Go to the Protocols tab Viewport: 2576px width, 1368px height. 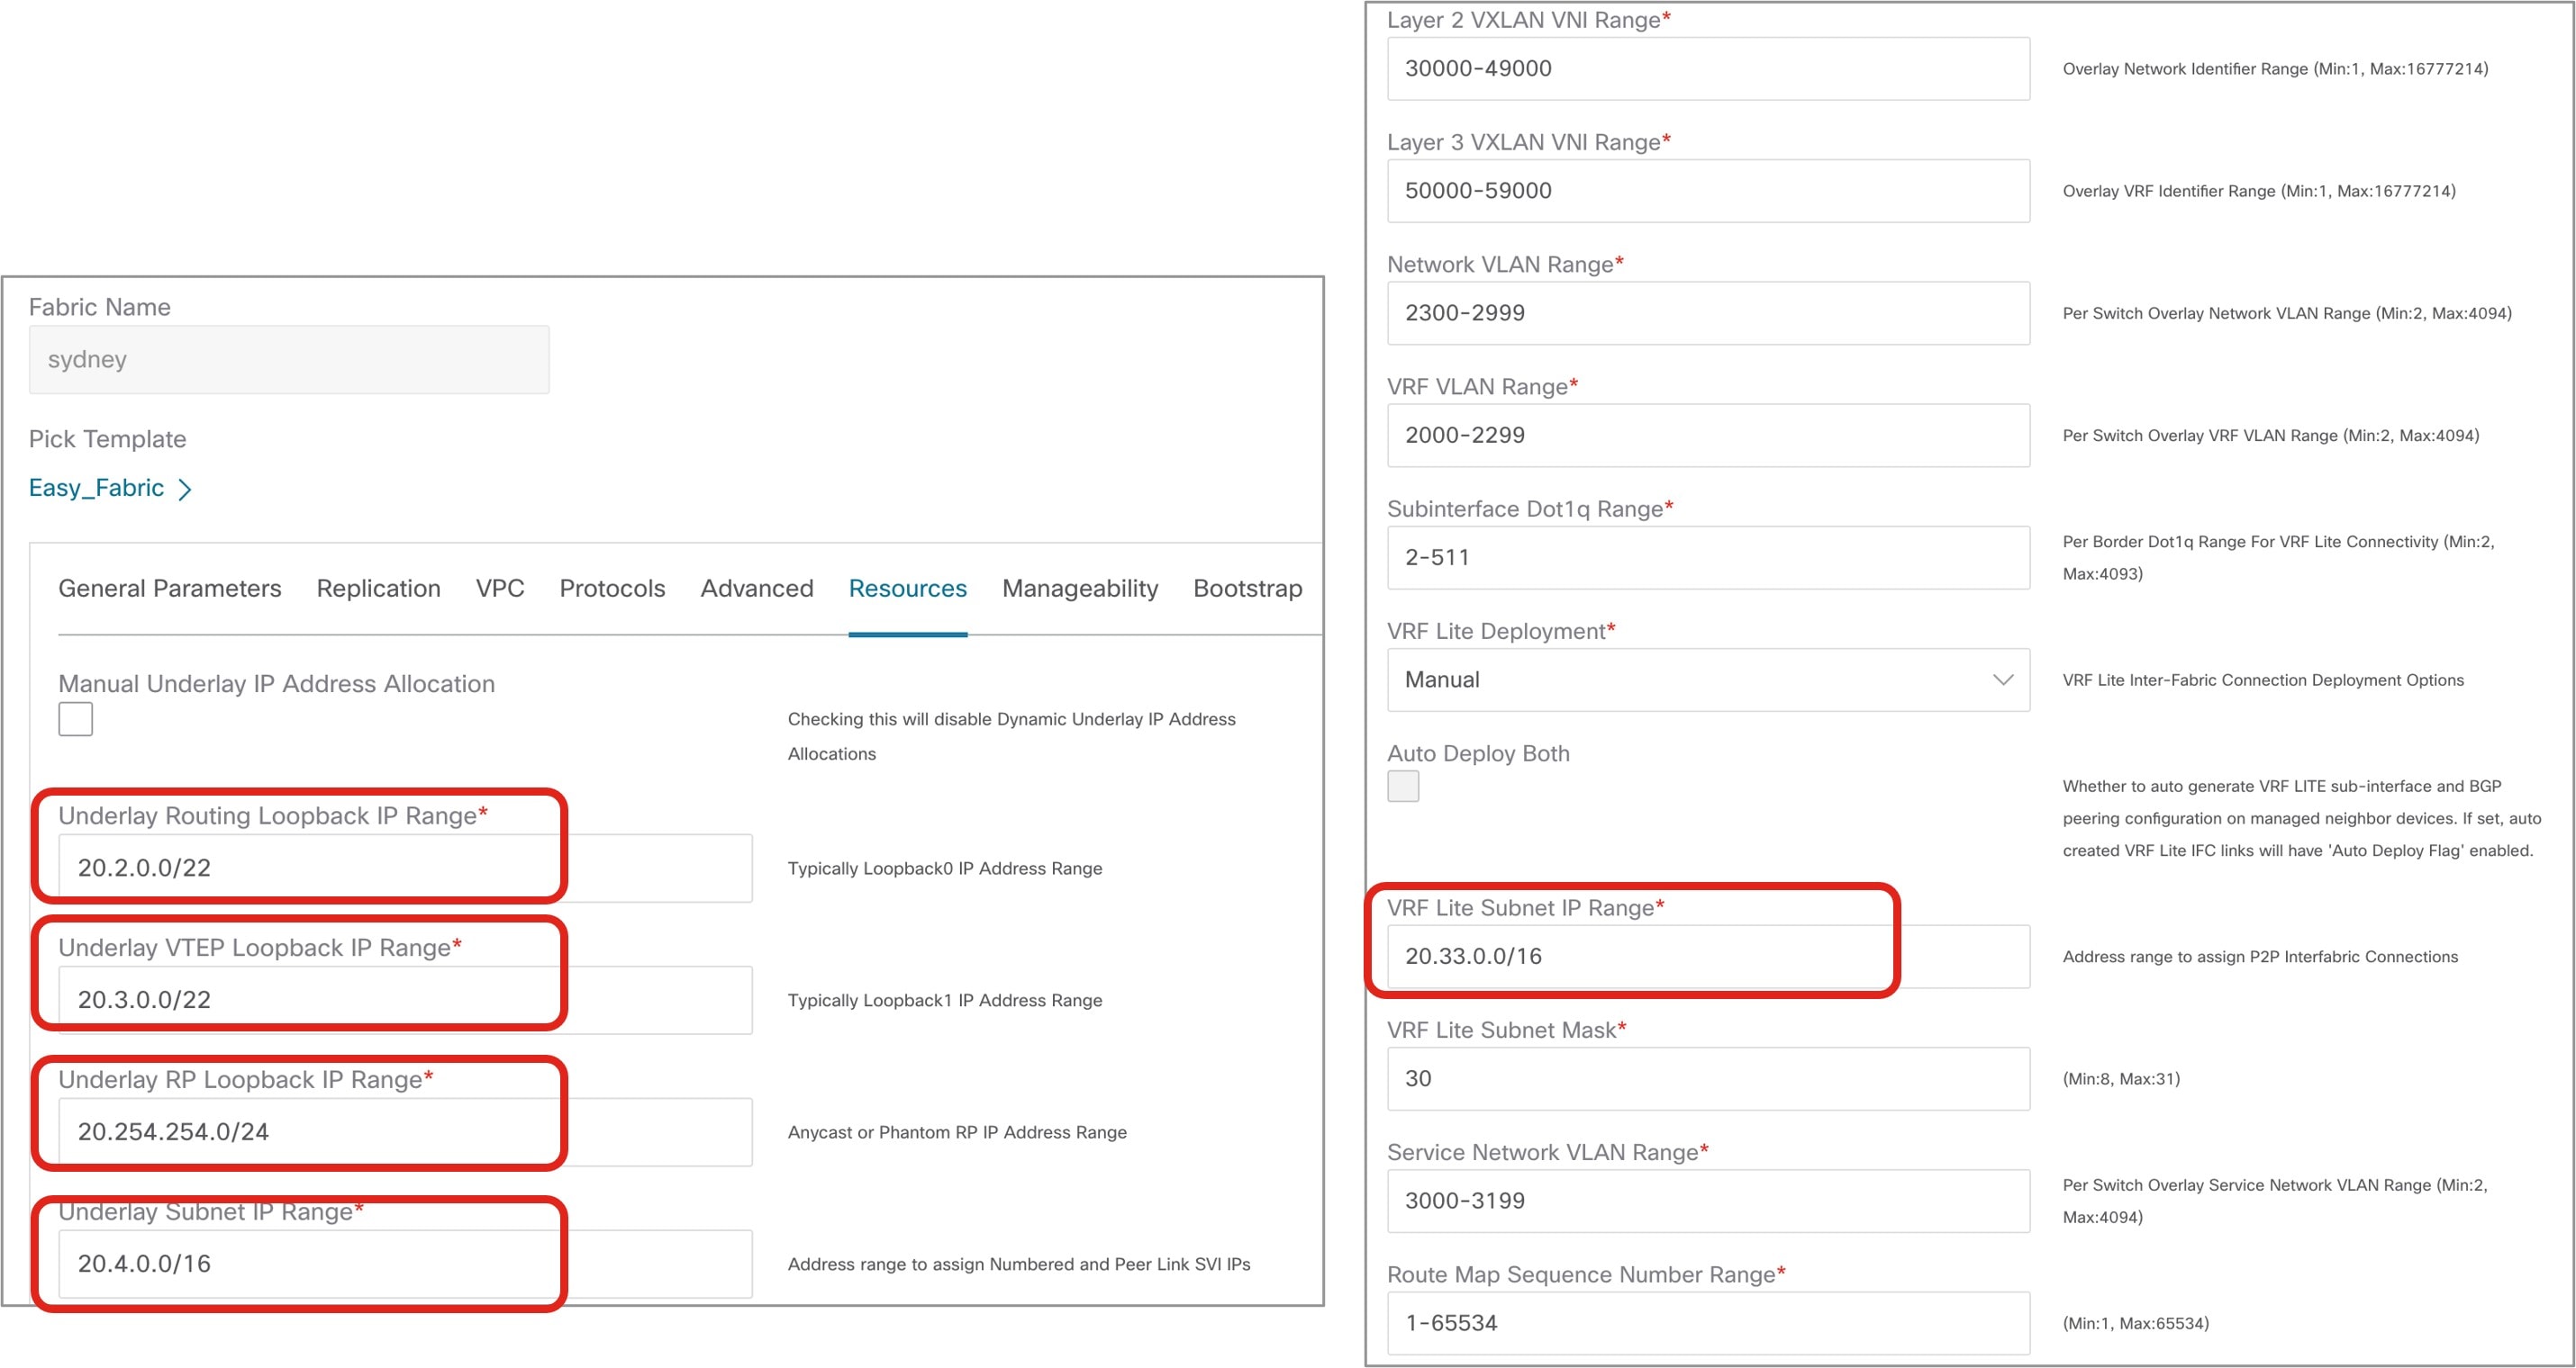(x=612, y=589)
